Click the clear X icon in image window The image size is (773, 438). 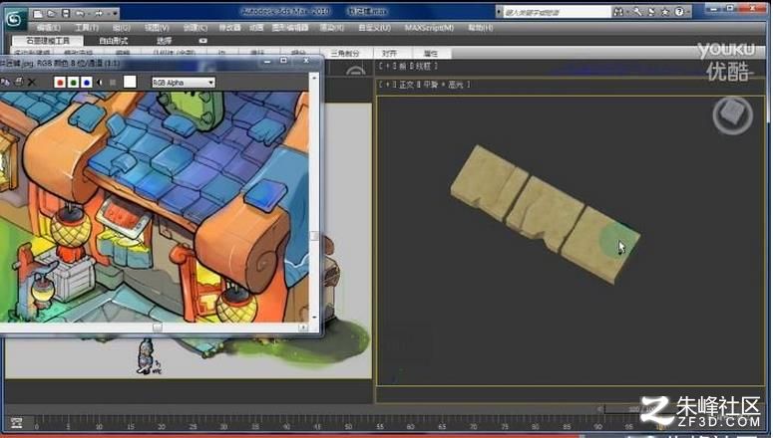click(32, 83)
